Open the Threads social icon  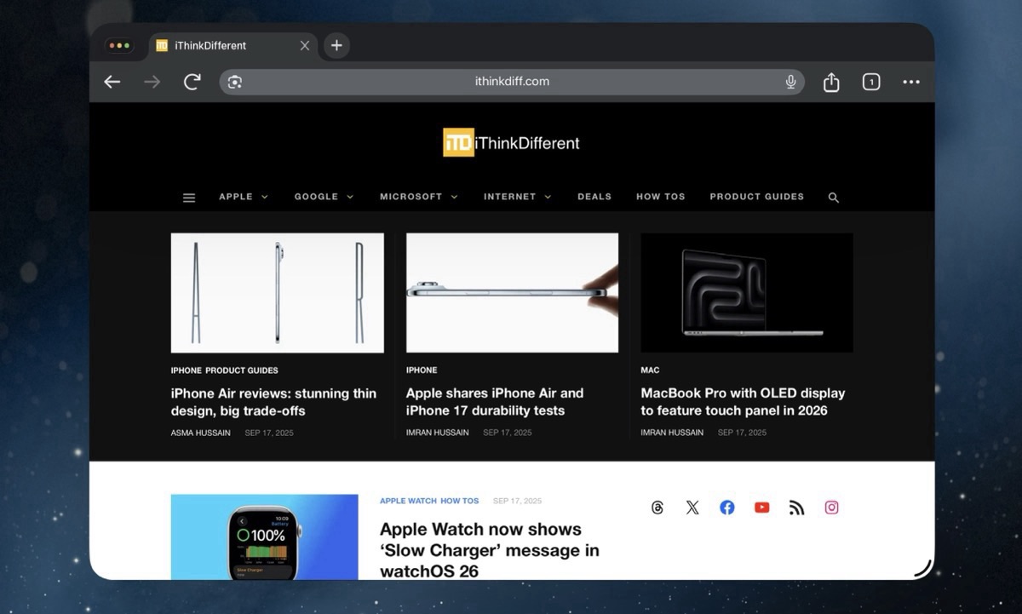click(657, 507)
